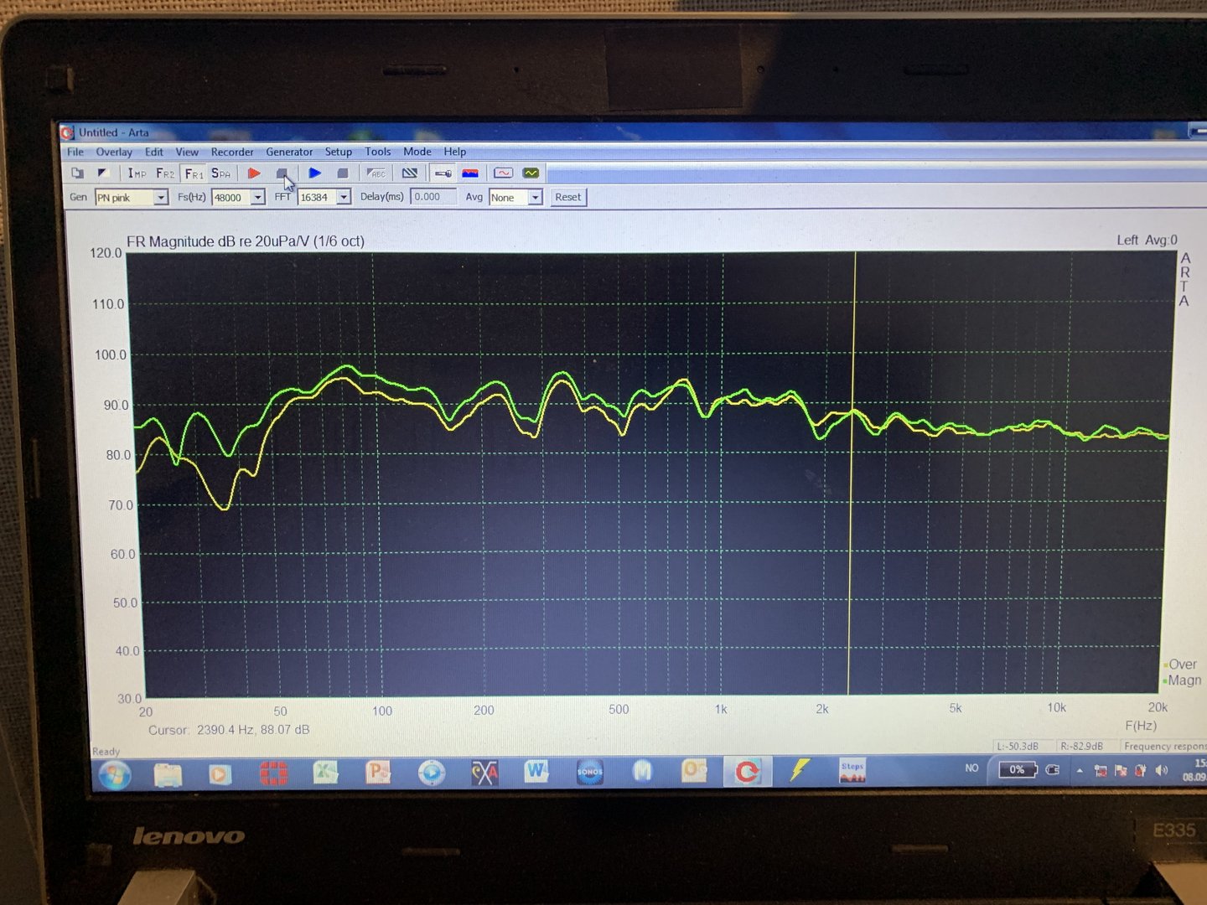
Task: Click the hatched overlay toolbar icon
Action: pyautogui.click(x=410, y=173)
